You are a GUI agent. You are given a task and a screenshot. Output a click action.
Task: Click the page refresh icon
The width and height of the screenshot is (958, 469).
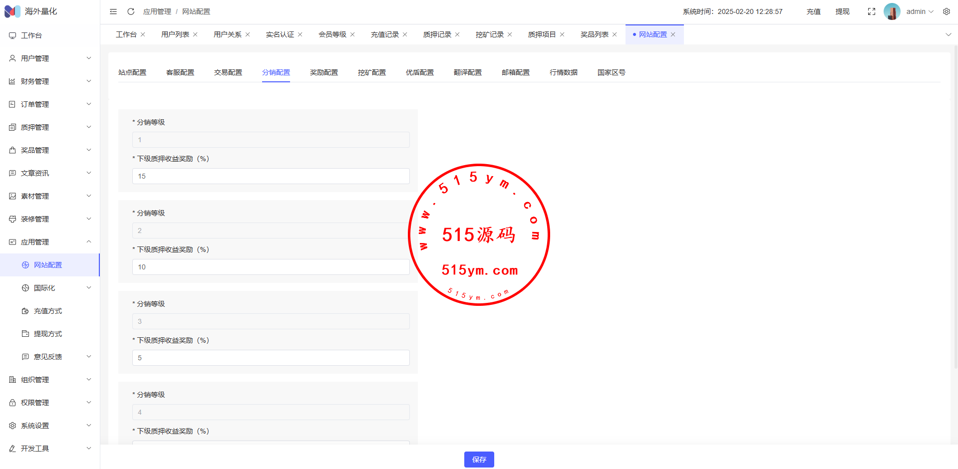[131, 11]
